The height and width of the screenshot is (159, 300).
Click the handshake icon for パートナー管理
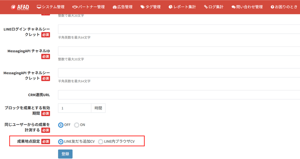75,7
